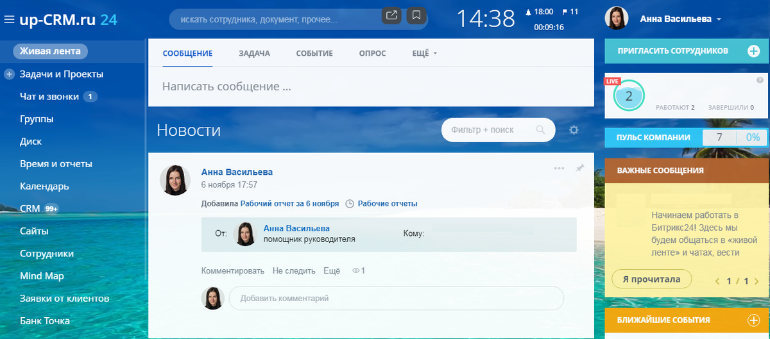The width and height of the screenshot is (770, 339).
Task: Click the 14:38 clock display
Action: click(x=486, y=19)
